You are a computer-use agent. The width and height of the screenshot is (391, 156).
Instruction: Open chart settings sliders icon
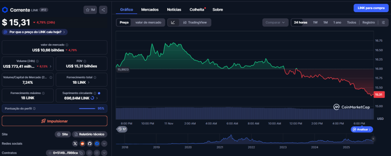383,22
